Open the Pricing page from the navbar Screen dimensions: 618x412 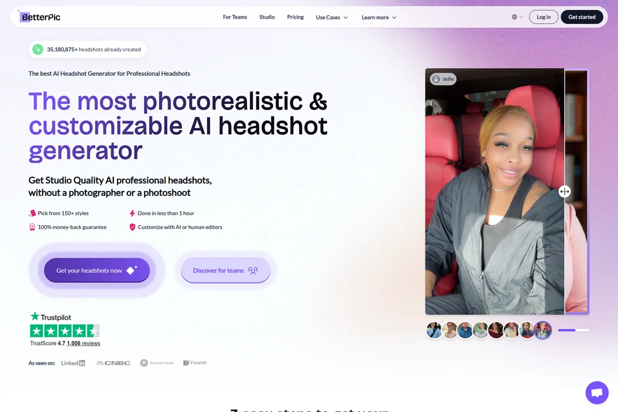[295, 17]
